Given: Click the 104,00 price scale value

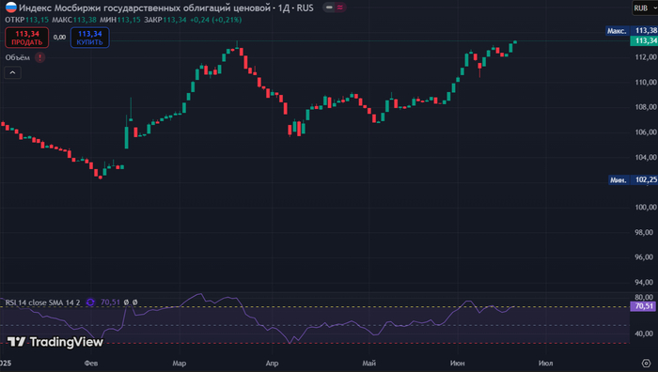Looking at the screenshot, I should (x=646, y=157).
